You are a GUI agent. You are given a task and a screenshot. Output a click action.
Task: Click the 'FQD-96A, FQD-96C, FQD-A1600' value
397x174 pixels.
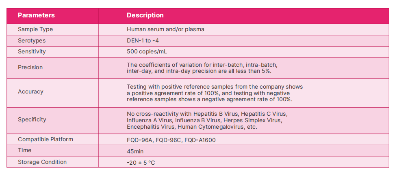point(171,140)
